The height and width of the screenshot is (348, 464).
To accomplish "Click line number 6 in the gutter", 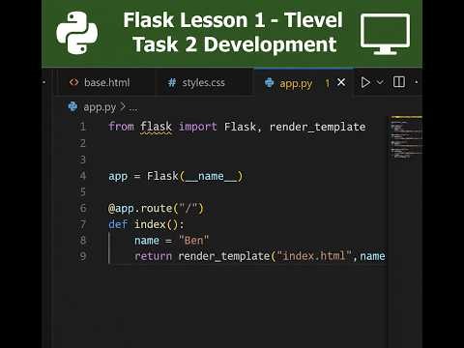I will [x=83, y=208].
